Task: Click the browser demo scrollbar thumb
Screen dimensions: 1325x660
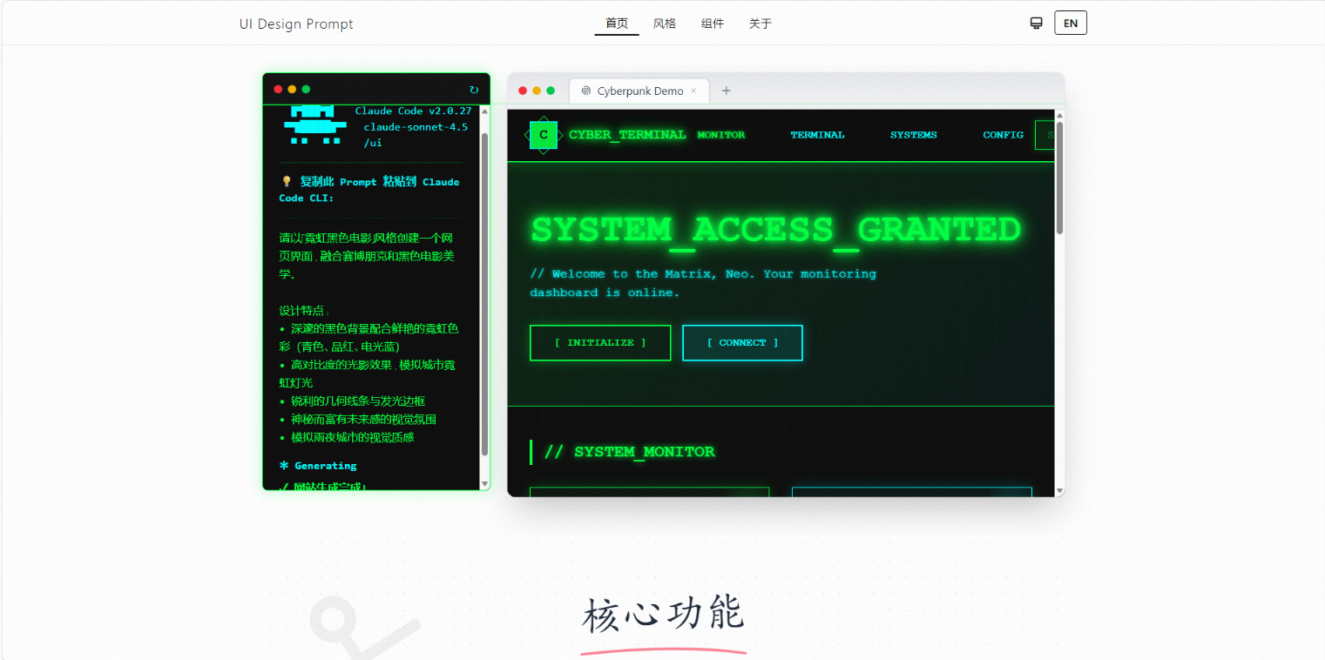Action: pyautogui.click(x=1059, y=178)
